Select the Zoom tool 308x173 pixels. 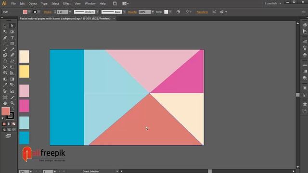pos(12,103)
